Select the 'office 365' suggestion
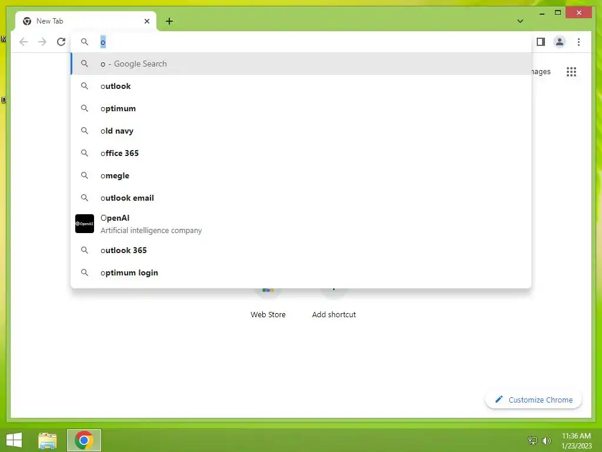The width and height of the screenshot is (602, 452). (302, 153)
